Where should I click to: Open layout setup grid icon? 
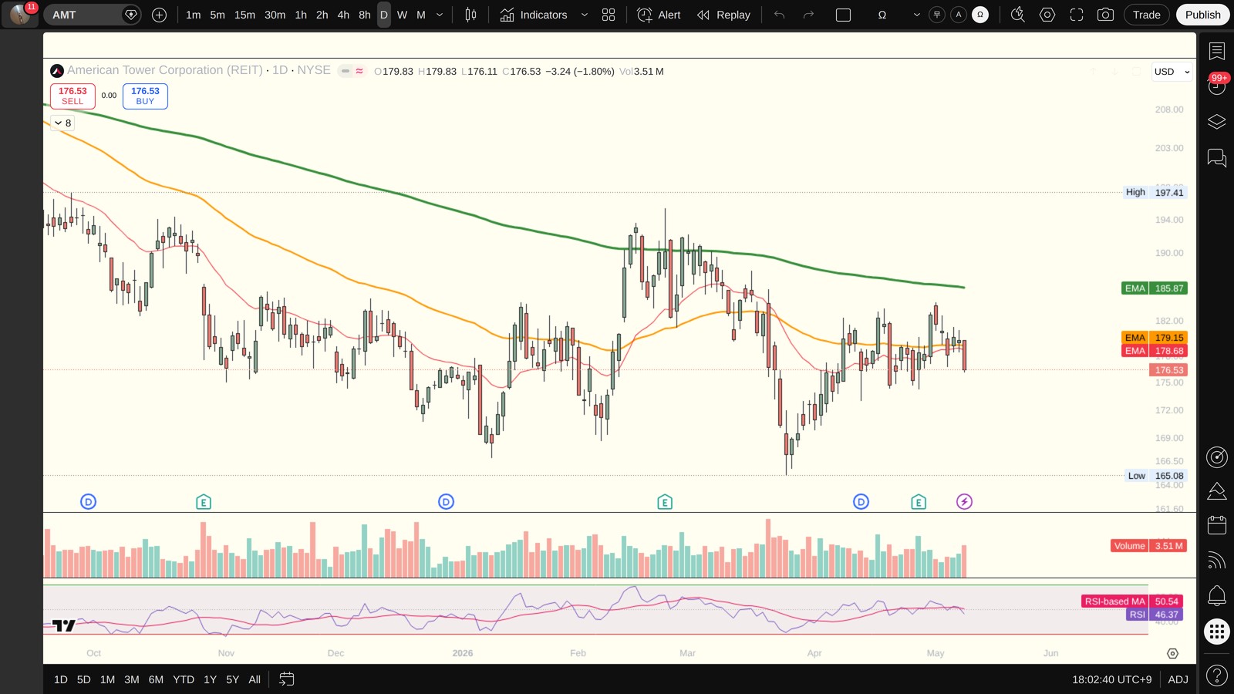pyautogui.click(x=609, y=15)
